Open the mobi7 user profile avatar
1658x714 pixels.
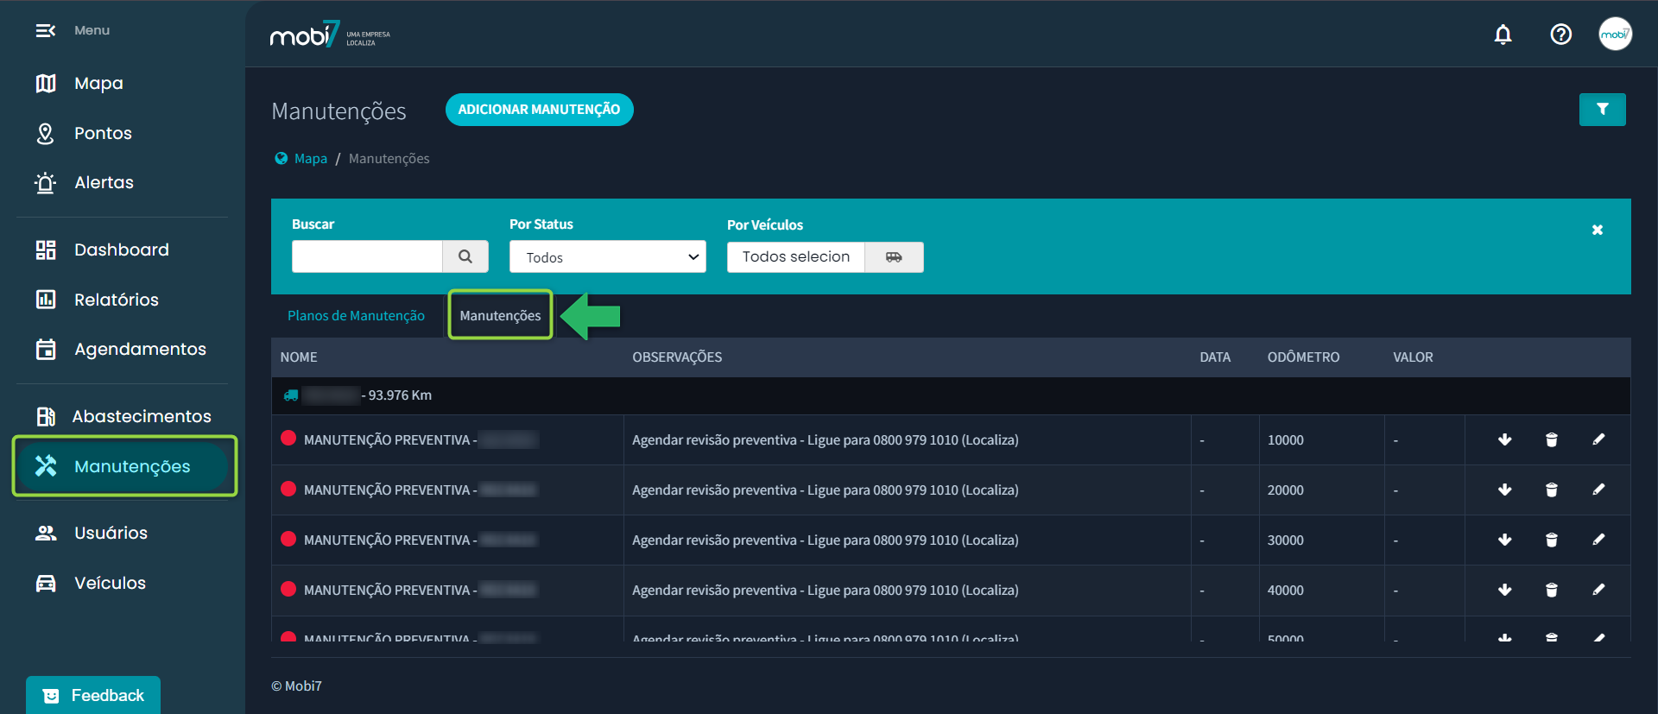click(x=1614, y=35)
